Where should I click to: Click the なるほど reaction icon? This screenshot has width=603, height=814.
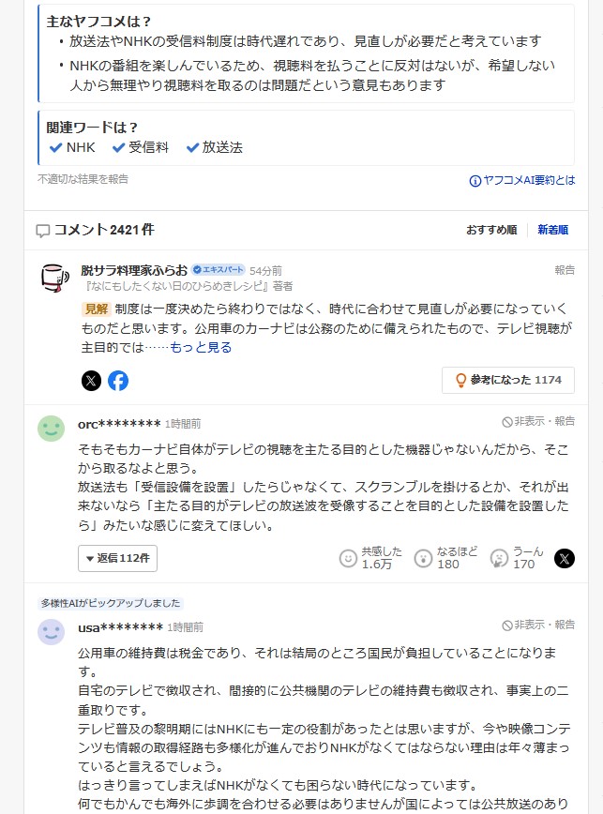(424, 559)
